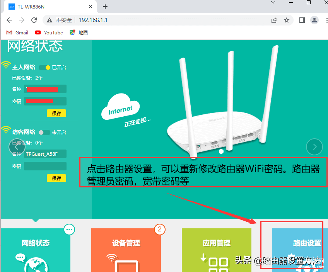The width and height of the screenshot is (328, 272).
Task: Edit guest network name TPGuest_A58F
Action: tap(45, 154)
